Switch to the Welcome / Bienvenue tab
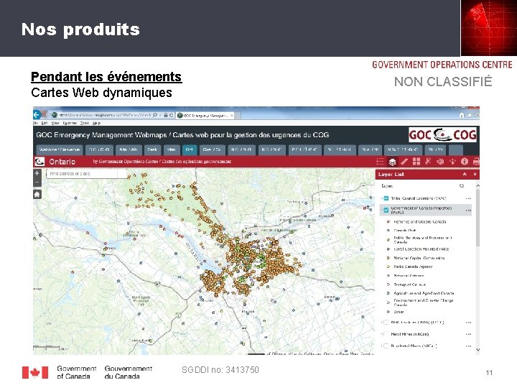The width and height of the screenshot is (517, 388). point(60,149)
